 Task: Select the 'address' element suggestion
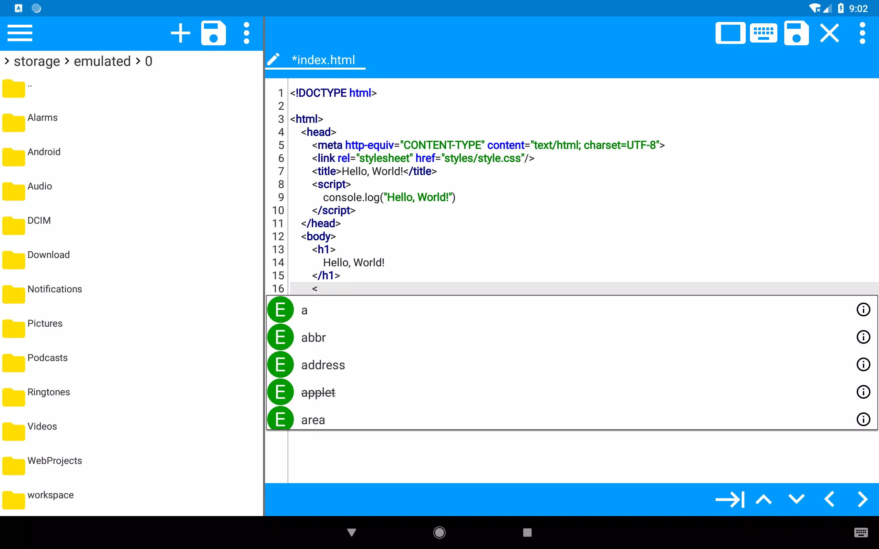pyautogui.click(x=572, y=364)
